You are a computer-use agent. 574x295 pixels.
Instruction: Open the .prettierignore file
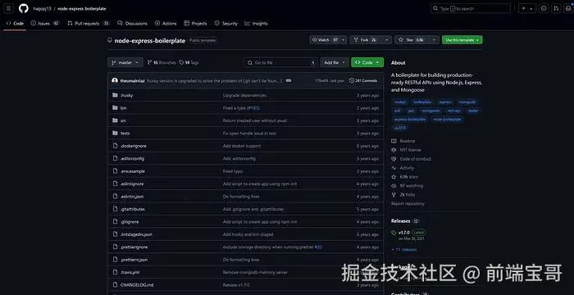[134, 247]
